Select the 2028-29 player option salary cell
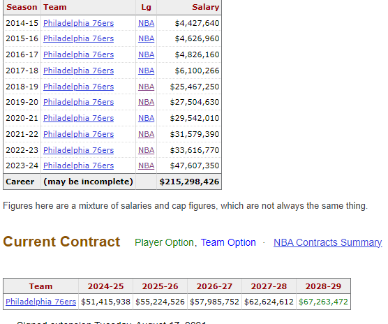This screenshot has height=324, width=388. click(323, 302)
